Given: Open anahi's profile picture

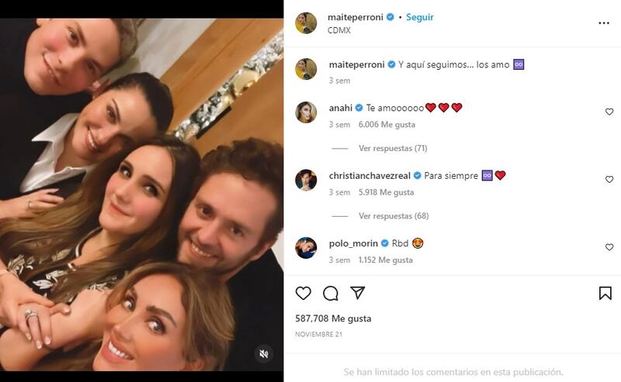Looking at the screenshot, I should 306,112.
